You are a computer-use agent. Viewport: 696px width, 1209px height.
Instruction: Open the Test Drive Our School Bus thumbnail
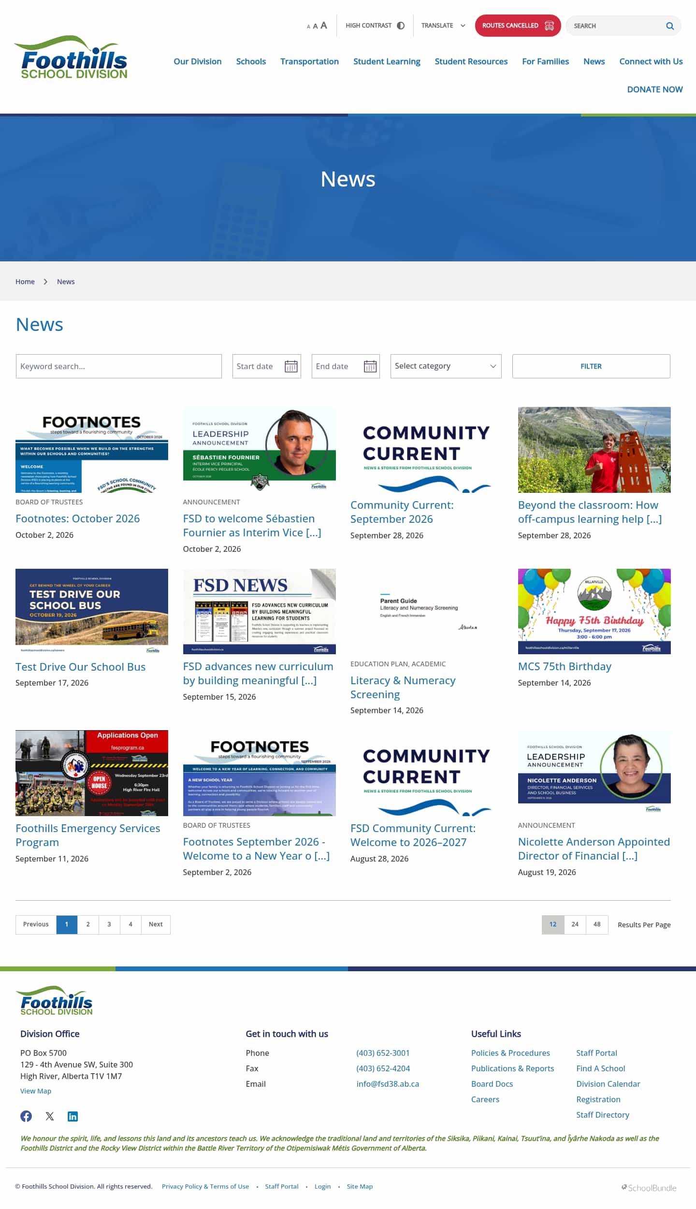(x=92, y=611)
